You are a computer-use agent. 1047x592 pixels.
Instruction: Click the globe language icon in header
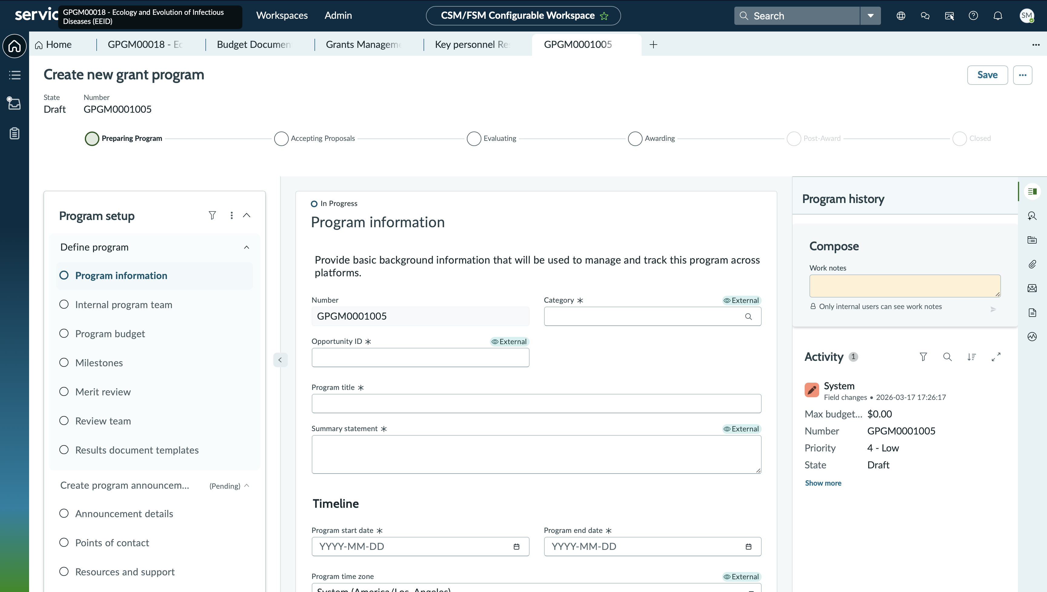901,16
